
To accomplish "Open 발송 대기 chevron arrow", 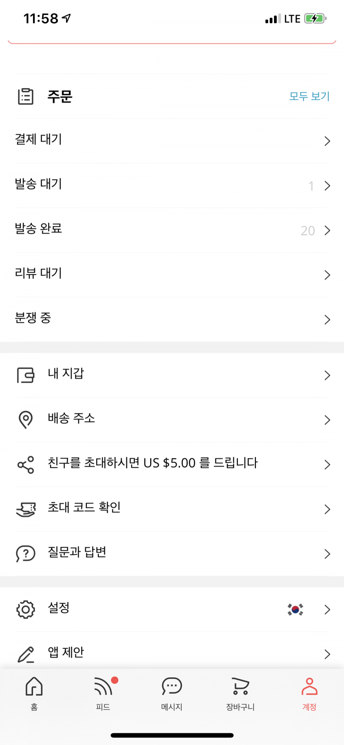I will pyautogui.click(x=327, y=186).
